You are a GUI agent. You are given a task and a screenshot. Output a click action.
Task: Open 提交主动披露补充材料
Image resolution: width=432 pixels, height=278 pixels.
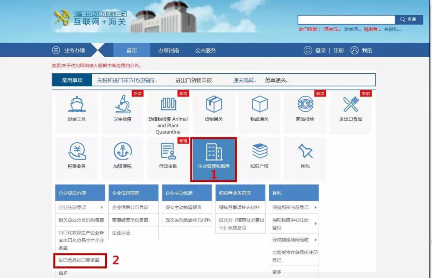[188, 220]
